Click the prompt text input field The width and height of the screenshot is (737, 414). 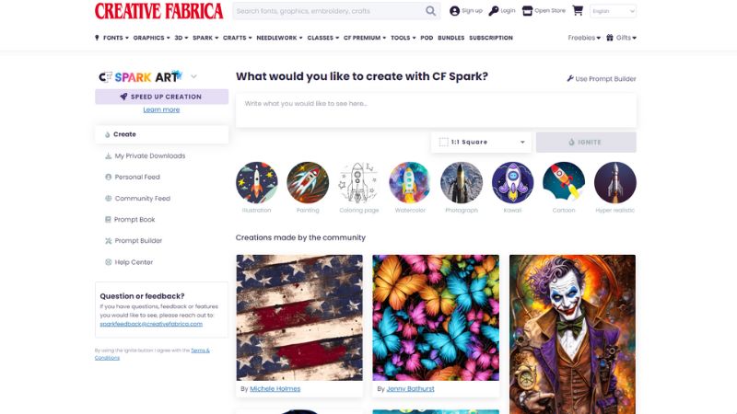436,110
